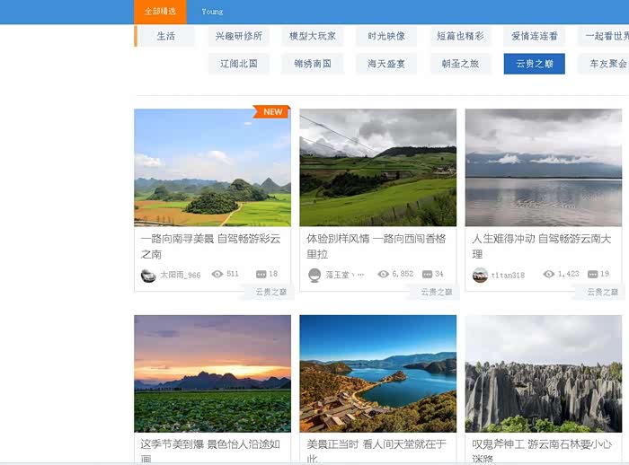Click the view count 1,423
This screenshot has width=629, height=465.
pyautogui.click(x=569, y=274)
